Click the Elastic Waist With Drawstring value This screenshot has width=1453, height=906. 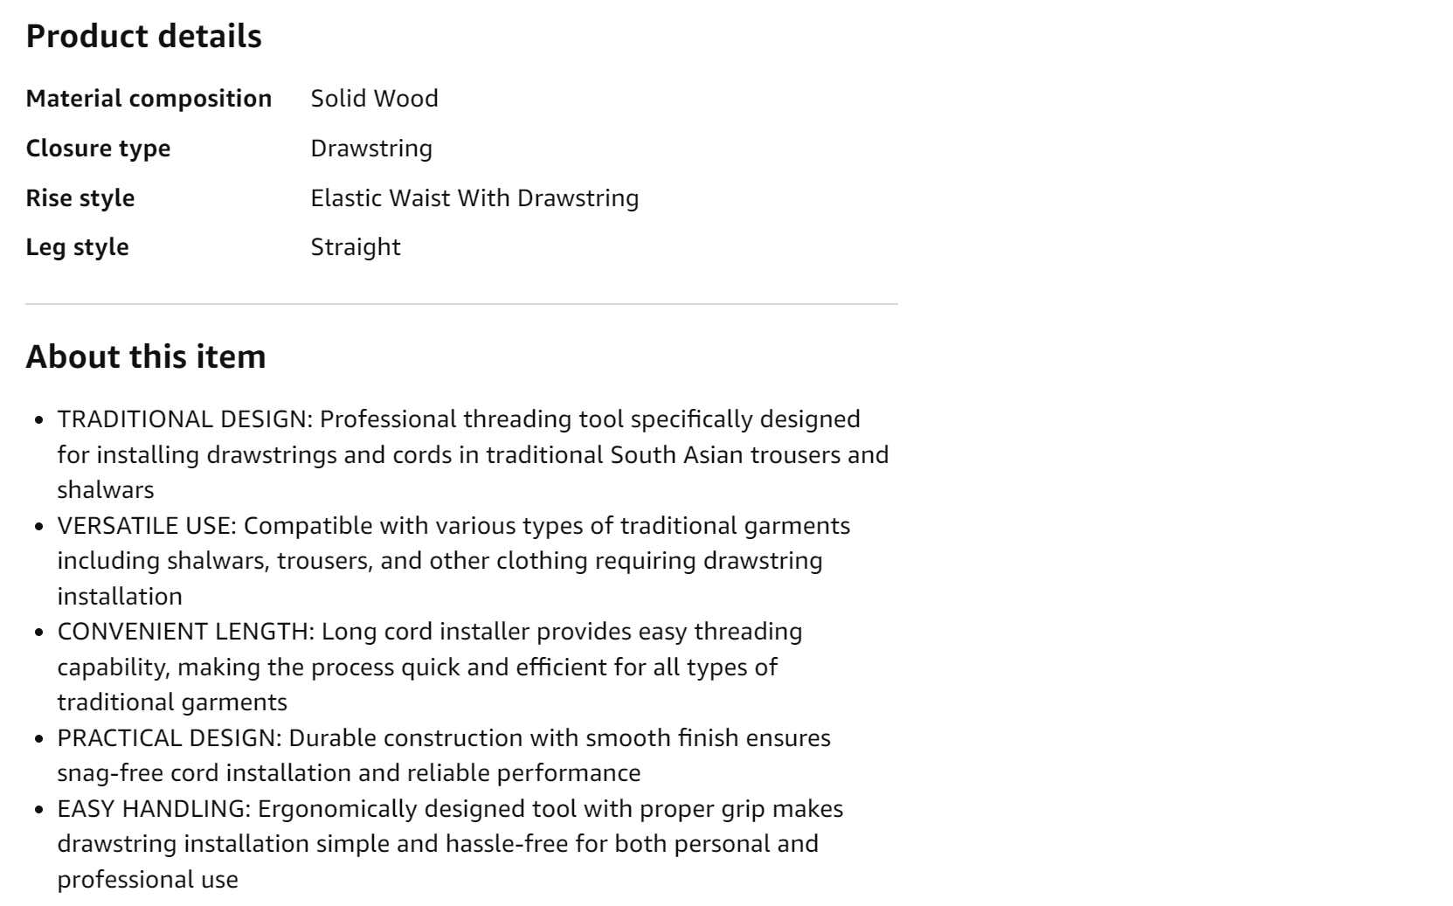click(474, 198)
